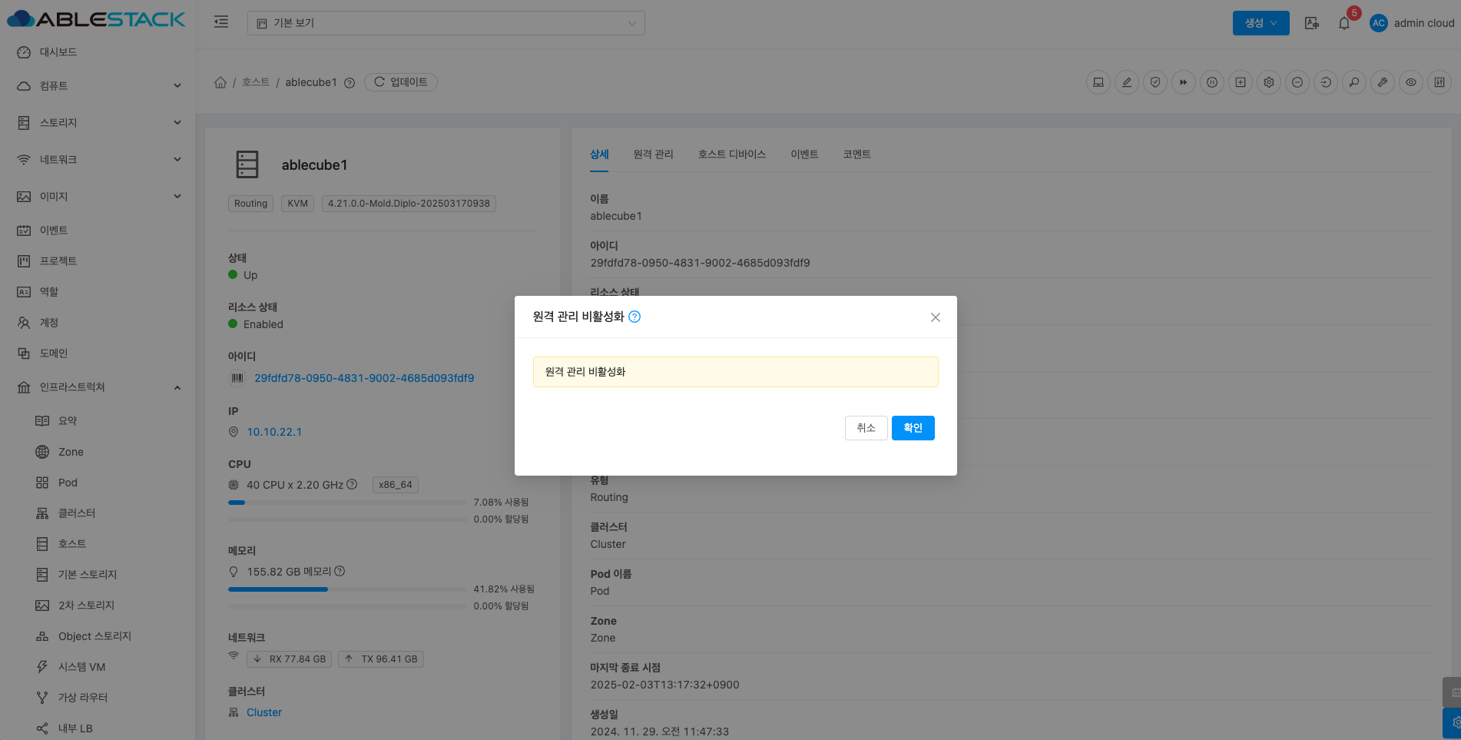Click the pencil edit icon in host toolbar
The height and width of the screenshot is (740, 1461).
click(x=1127, y=82)
